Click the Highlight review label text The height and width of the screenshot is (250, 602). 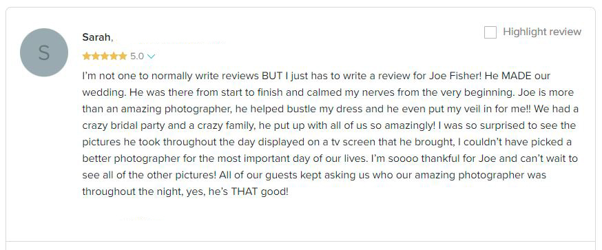pyautogui.click(x=542, y=32)
